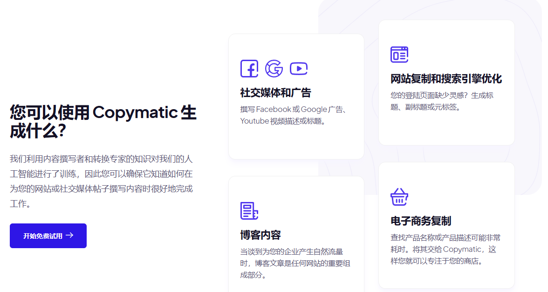Click the 开始免费试用 button
The width and height of the screenshot is (548, 292).
click(x=48, y=236)
